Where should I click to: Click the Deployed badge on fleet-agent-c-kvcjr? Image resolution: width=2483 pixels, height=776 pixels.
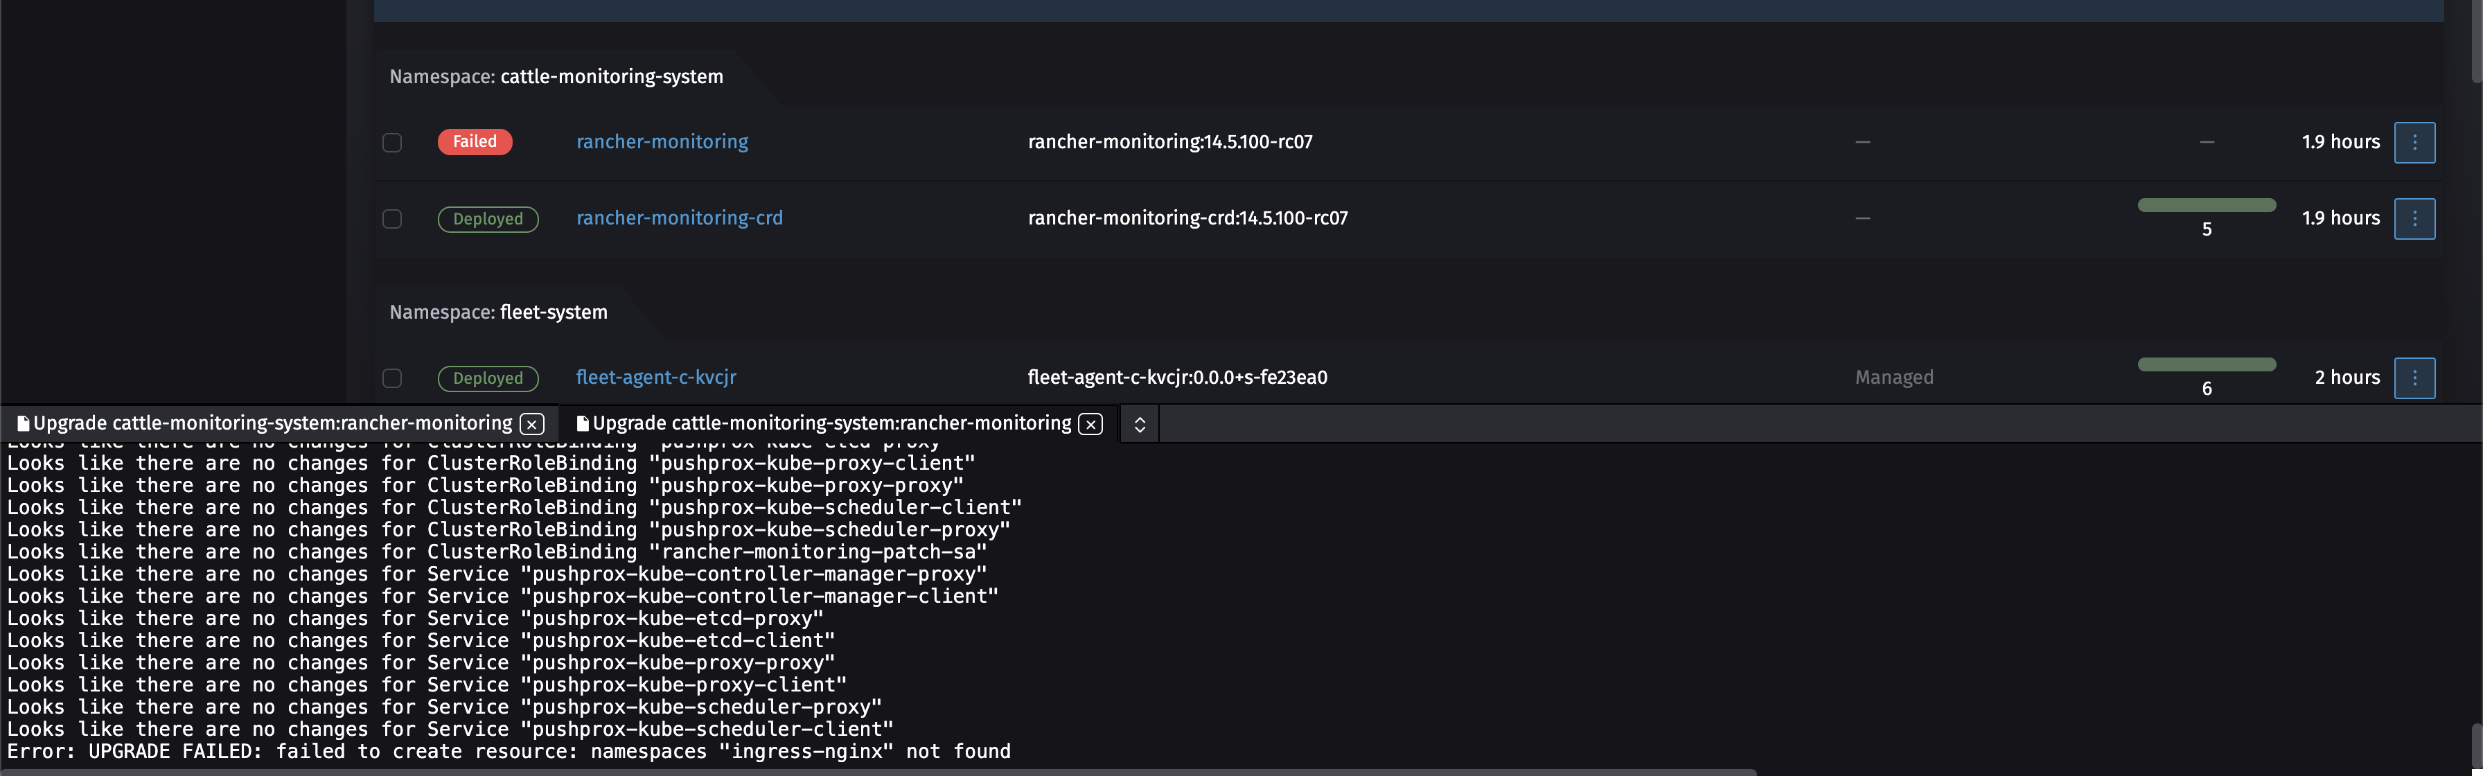[x=488, y=378]
